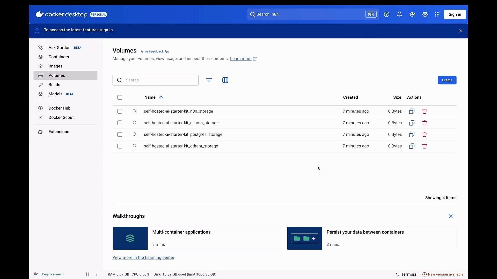Pause the Docker engine in status bar
The width and height of the screenshot is (497, 279).
[87, 274]
